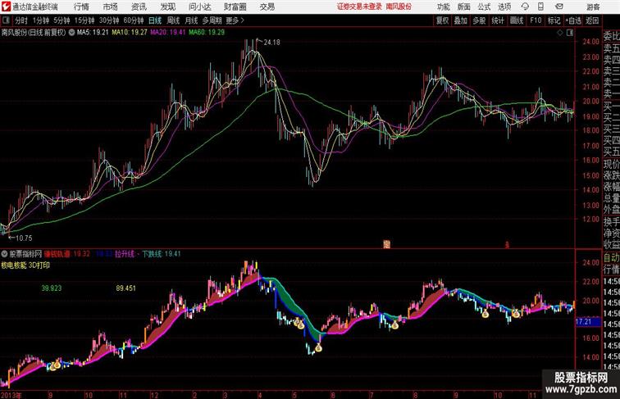Click the money bag signal icon at the May low
Image resolution: width=620 pixels, height=399 pixels.
(x=318, y=347)
